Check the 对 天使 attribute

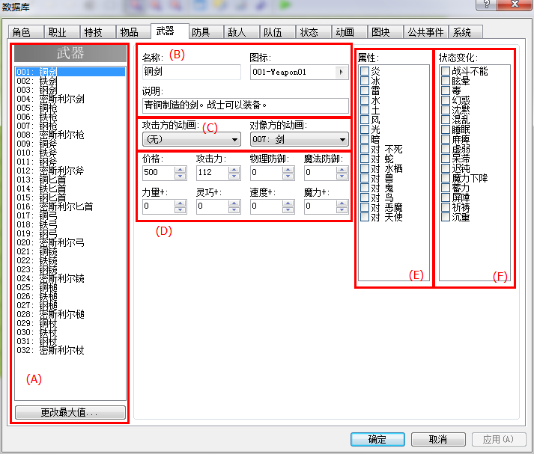tap(365, 217)
